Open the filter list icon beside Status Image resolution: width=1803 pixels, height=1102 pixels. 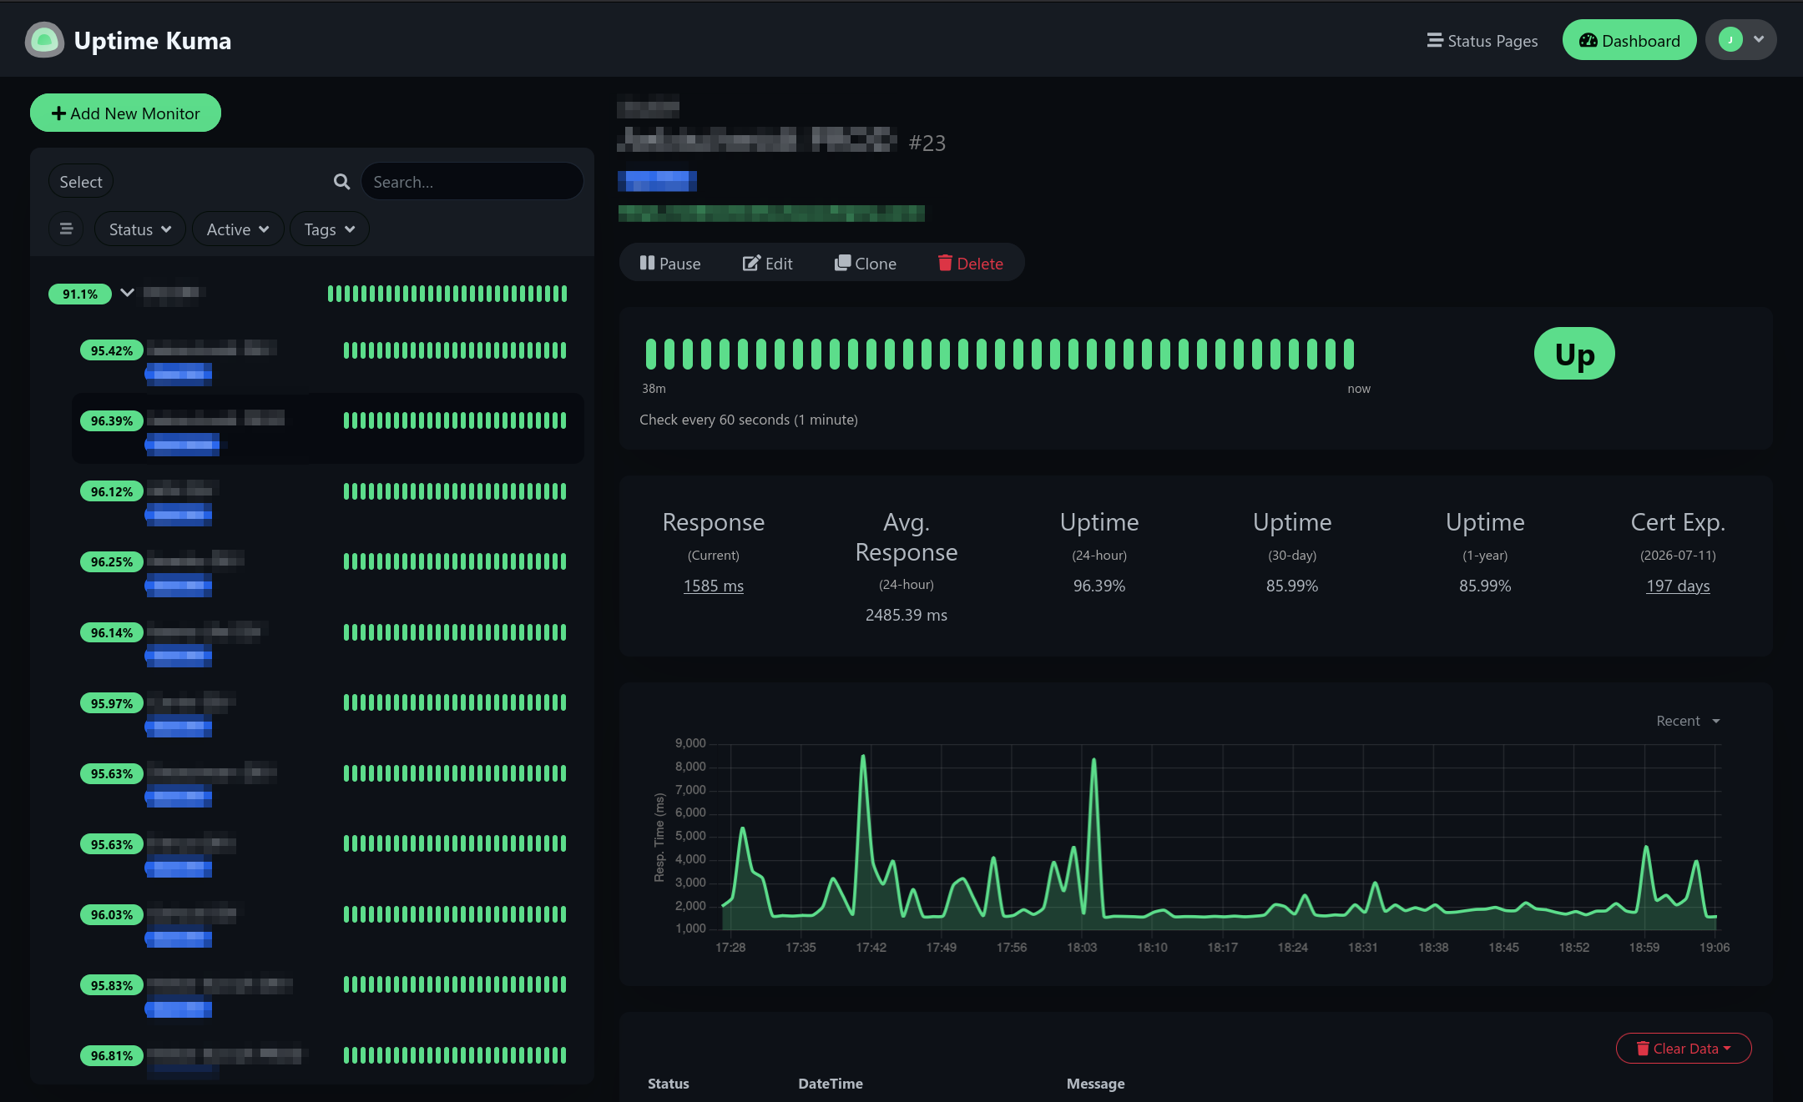[66, 229]
